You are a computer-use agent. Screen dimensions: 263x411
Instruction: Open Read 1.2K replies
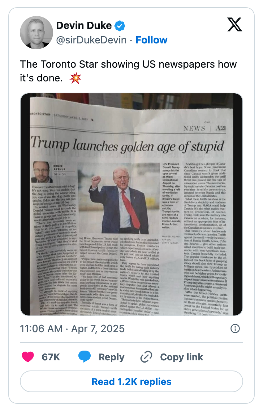[131, 382]
